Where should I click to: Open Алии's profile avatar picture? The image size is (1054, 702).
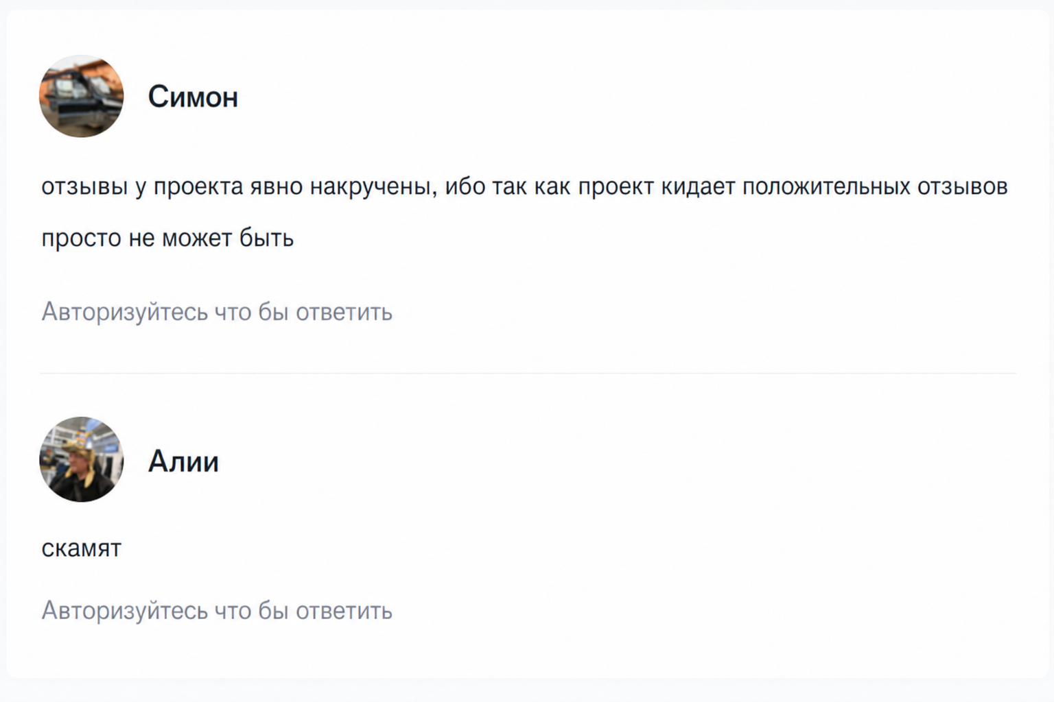coord(81,459)
